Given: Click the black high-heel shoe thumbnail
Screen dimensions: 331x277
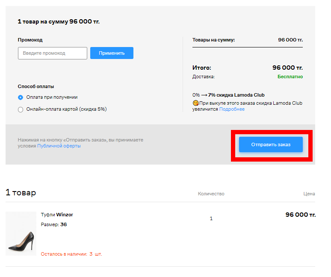Looking at the screenshot, I should (21, 233).
